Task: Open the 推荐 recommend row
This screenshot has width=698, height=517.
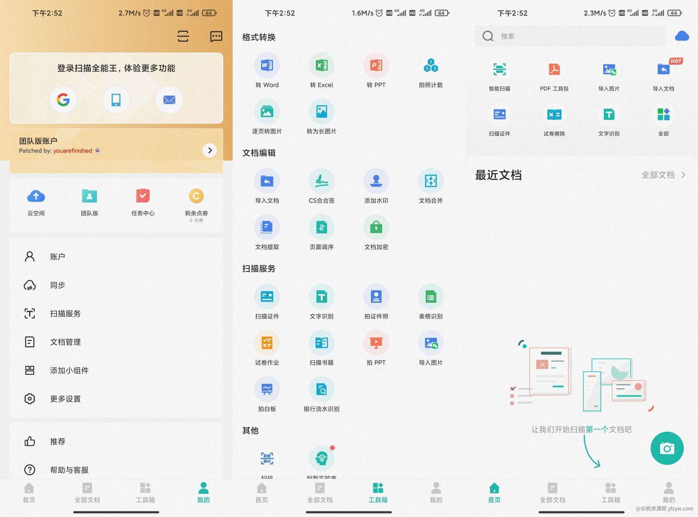Action: pos(116,442)
